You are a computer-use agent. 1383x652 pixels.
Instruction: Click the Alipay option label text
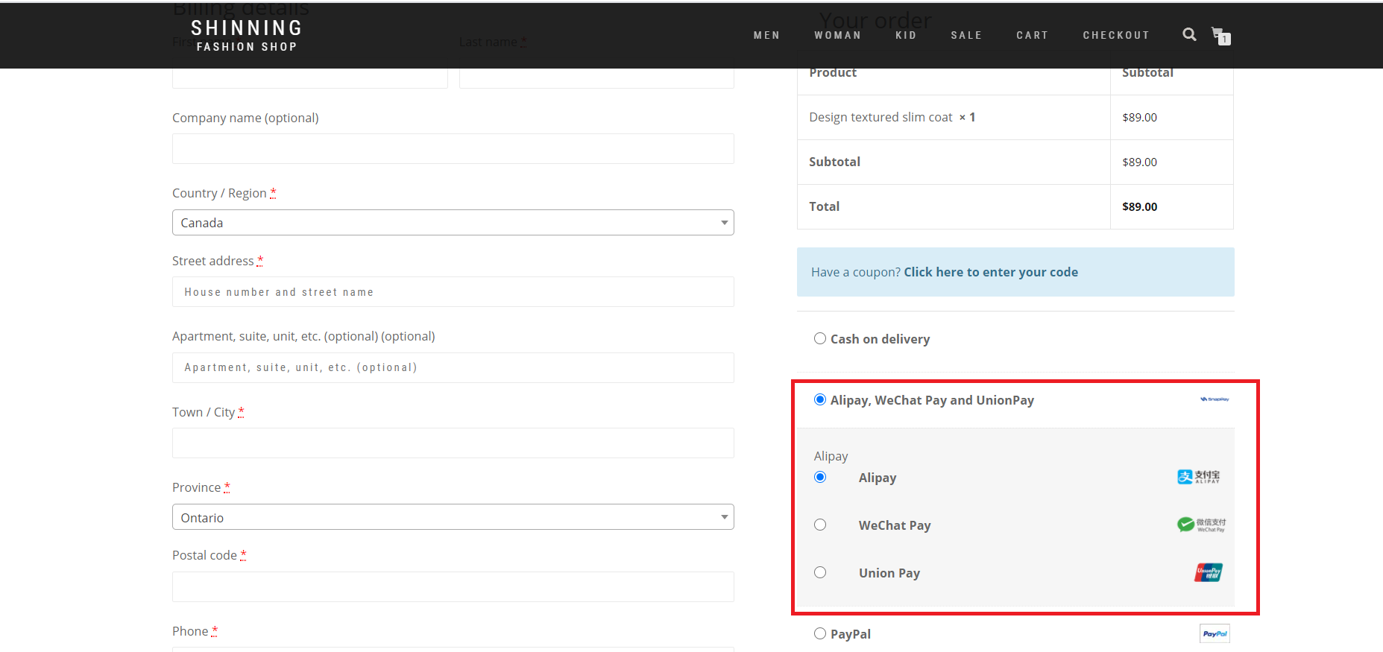[878, 478]
